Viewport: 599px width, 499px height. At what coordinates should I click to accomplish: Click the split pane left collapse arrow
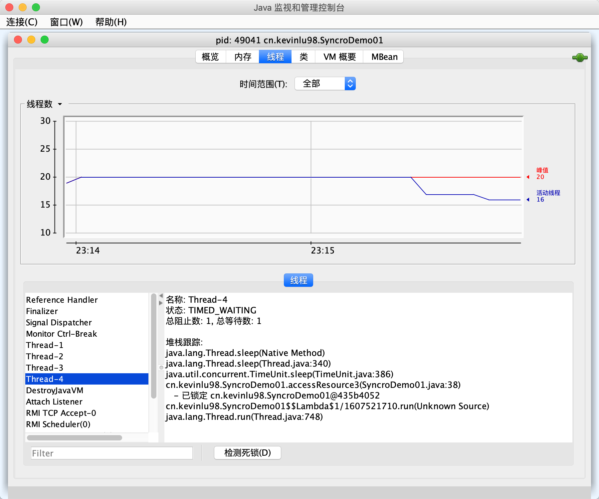161,296
